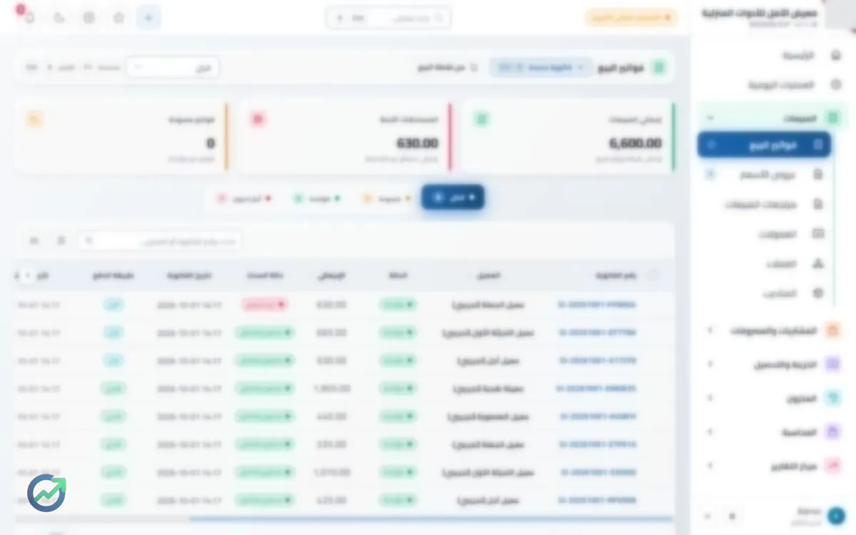Open the invoice link in the 1,800.00 row

pos(596,389)
